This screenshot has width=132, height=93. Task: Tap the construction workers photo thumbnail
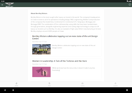42,49
